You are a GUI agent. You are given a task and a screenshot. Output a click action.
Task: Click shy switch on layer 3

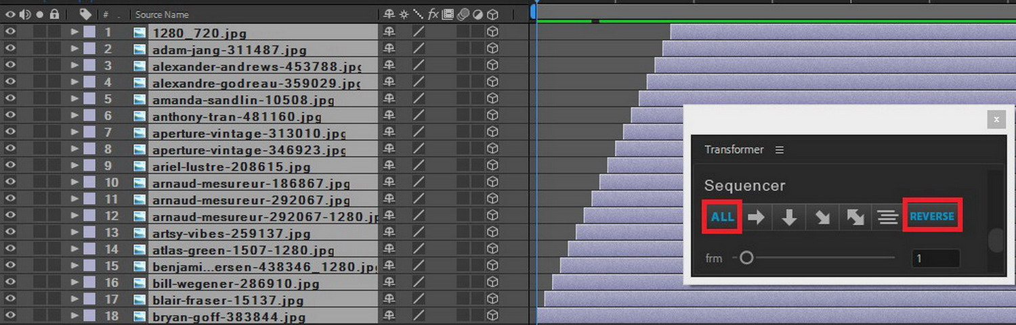point(389,66)
